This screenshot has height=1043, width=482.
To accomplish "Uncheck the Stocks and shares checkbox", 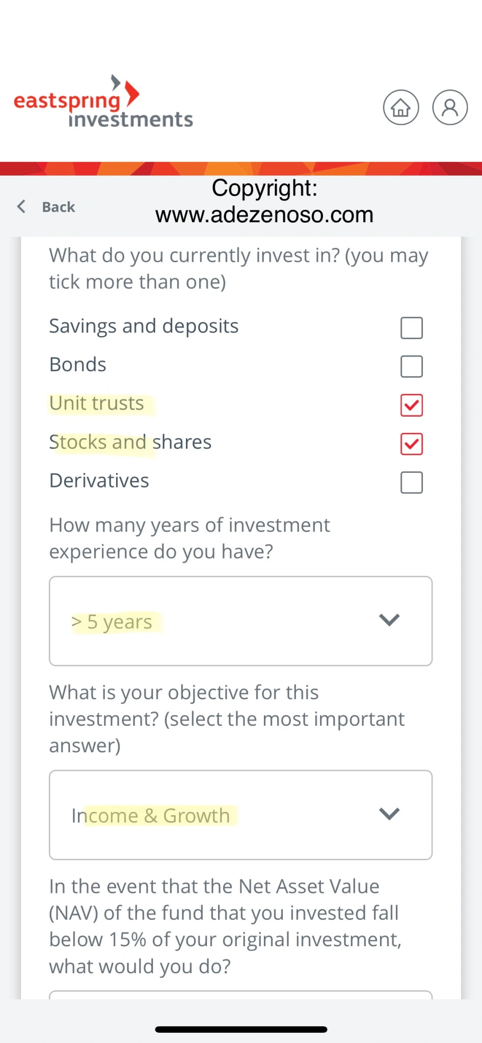I will [412, 444].
